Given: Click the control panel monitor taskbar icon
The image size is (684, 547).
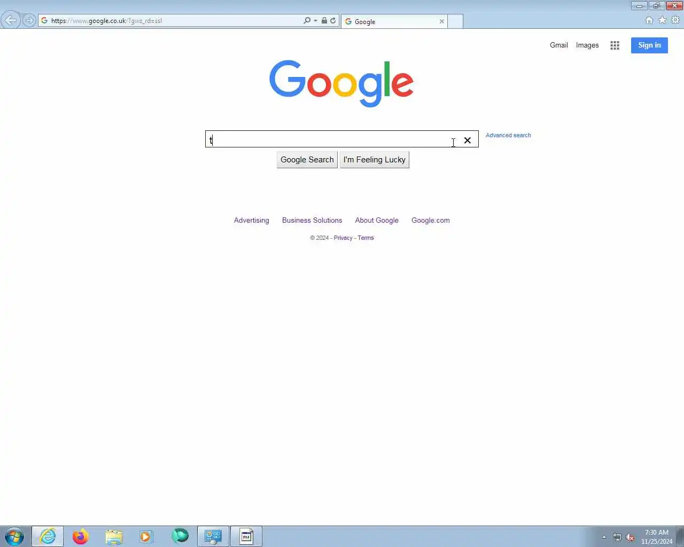Looking at the screenshot, I should (x=213, y=536).
